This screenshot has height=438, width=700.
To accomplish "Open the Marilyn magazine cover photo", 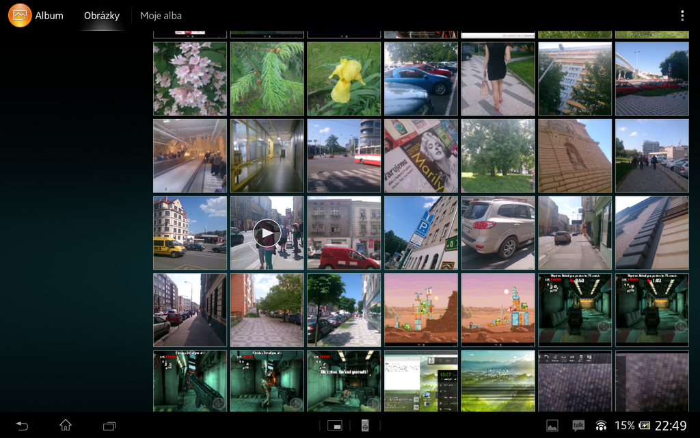I will pyautogui.click(x=420, y=155).
